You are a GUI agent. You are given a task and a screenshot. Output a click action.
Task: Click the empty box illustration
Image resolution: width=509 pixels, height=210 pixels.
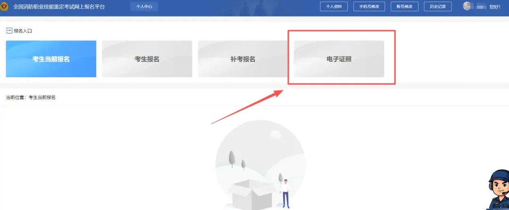click(251, 194)
